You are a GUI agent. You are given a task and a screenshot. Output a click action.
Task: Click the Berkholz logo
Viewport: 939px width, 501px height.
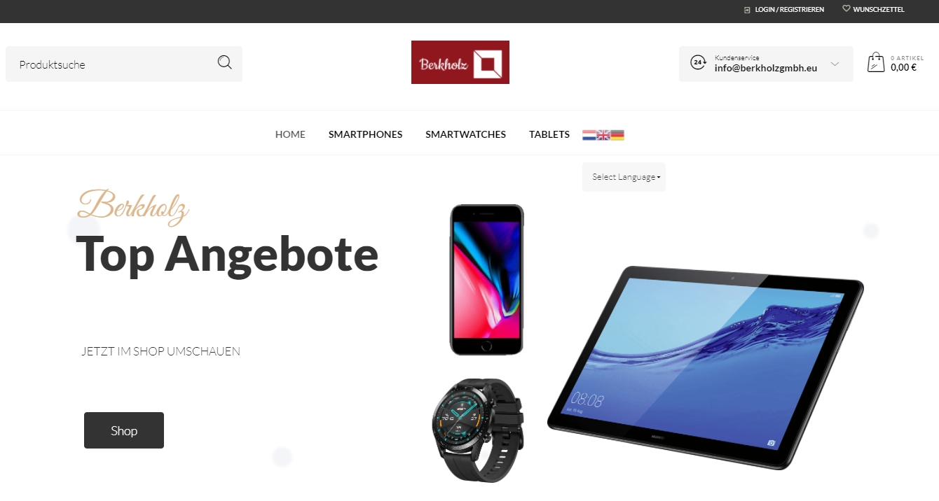tap(460, 62)
